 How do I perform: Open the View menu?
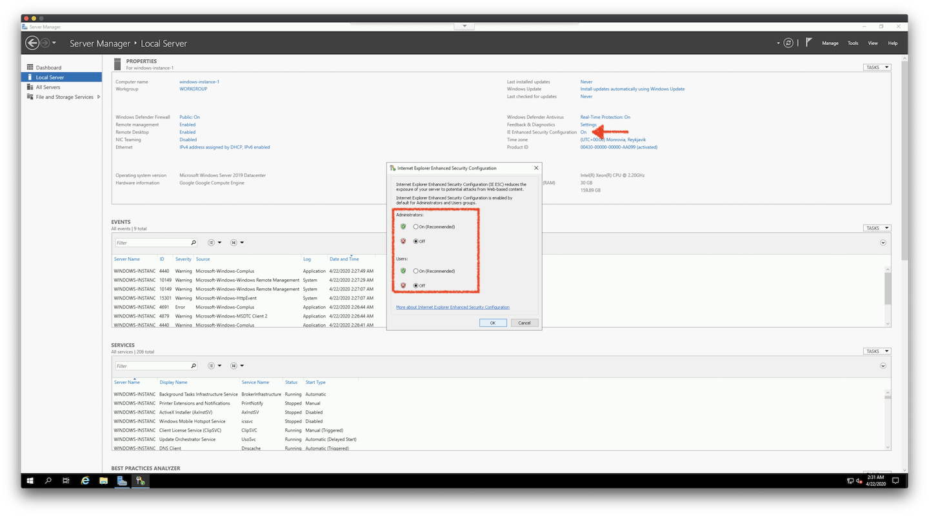point(873,43)
